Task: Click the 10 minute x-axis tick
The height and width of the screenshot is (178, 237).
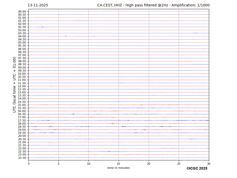Action: tap(88, 164)
